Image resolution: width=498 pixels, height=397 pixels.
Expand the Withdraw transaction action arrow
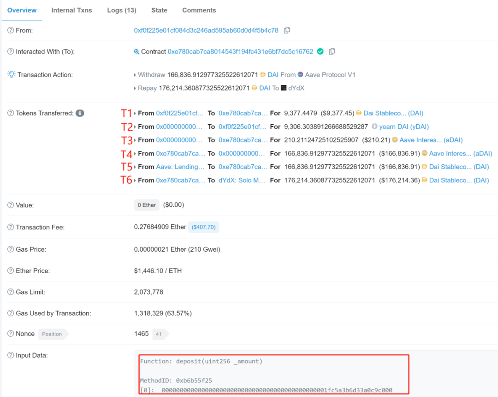pos(135,75)
